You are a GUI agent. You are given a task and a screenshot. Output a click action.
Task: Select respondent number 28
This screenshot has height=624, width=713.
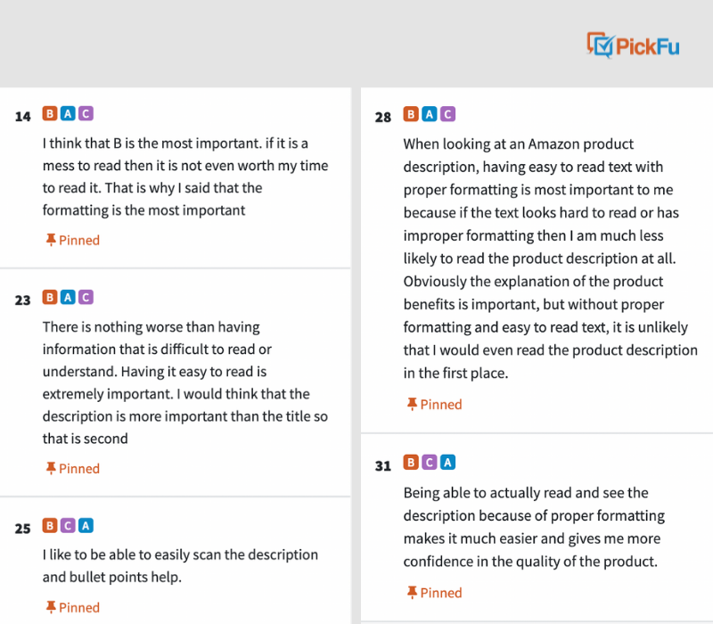[x=383, y=118]
